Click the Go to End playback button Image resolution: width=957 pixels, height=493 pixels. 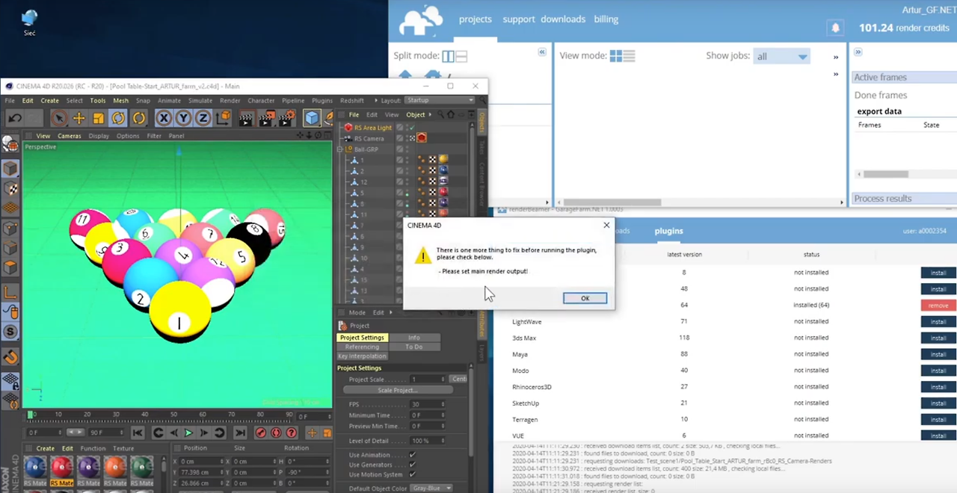[240, 432]
